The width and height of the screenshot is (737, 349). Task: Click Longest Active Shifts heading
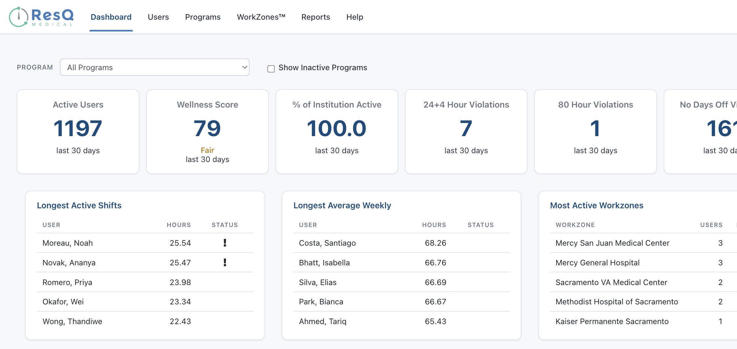tap(79, 205)
